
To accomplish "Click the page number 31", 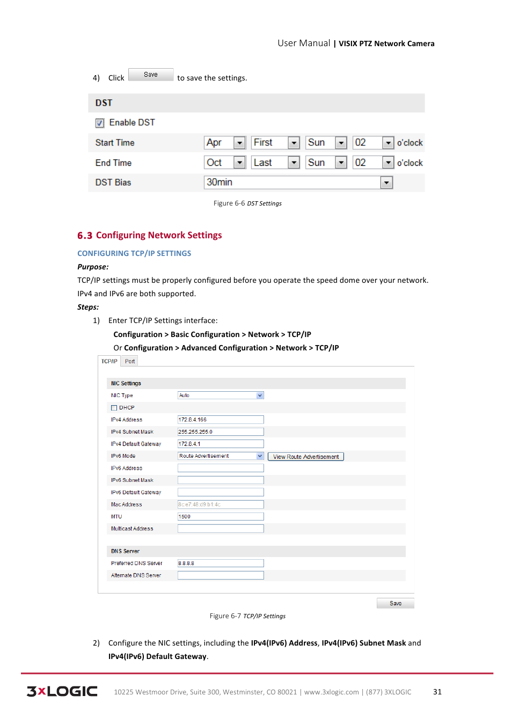I will point(437,692).
